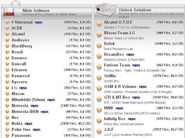Click 'Delok Research Lab' description text
185x138 pixels.
[x=118, y=49]
